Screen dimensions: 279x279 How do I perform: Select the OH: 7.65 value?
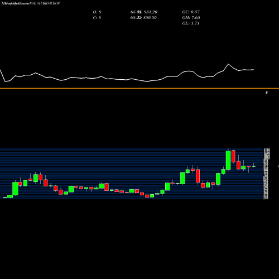coord(191,18)
